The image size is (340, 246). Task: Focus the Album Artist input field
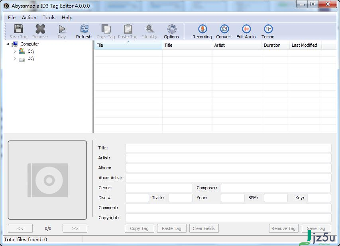228,178
